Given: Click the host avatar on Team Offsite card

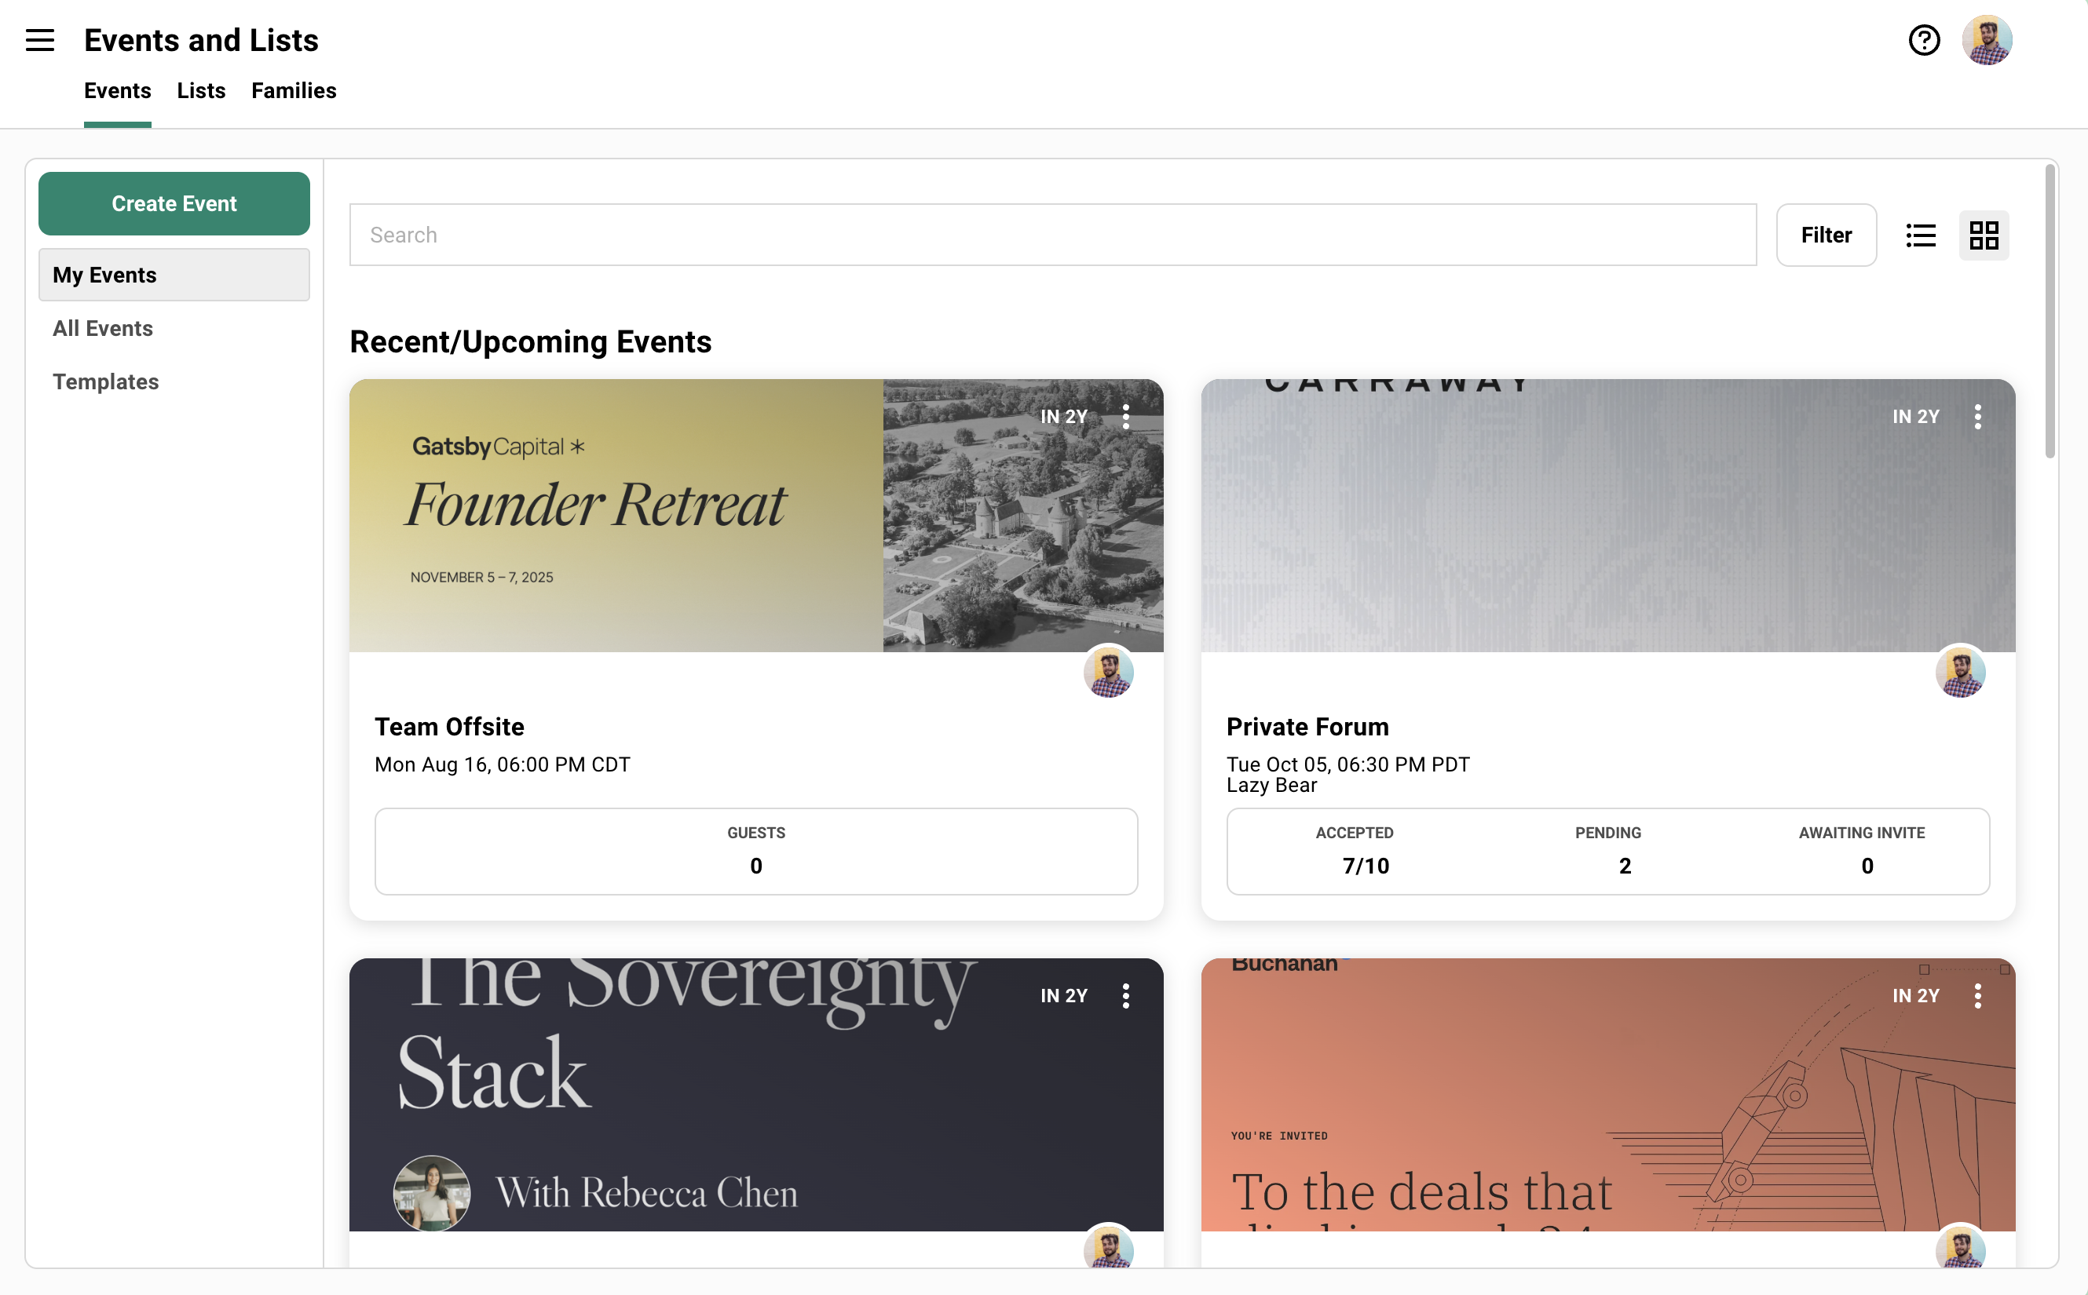Looking at the screenshot, I should [1108, 672].
